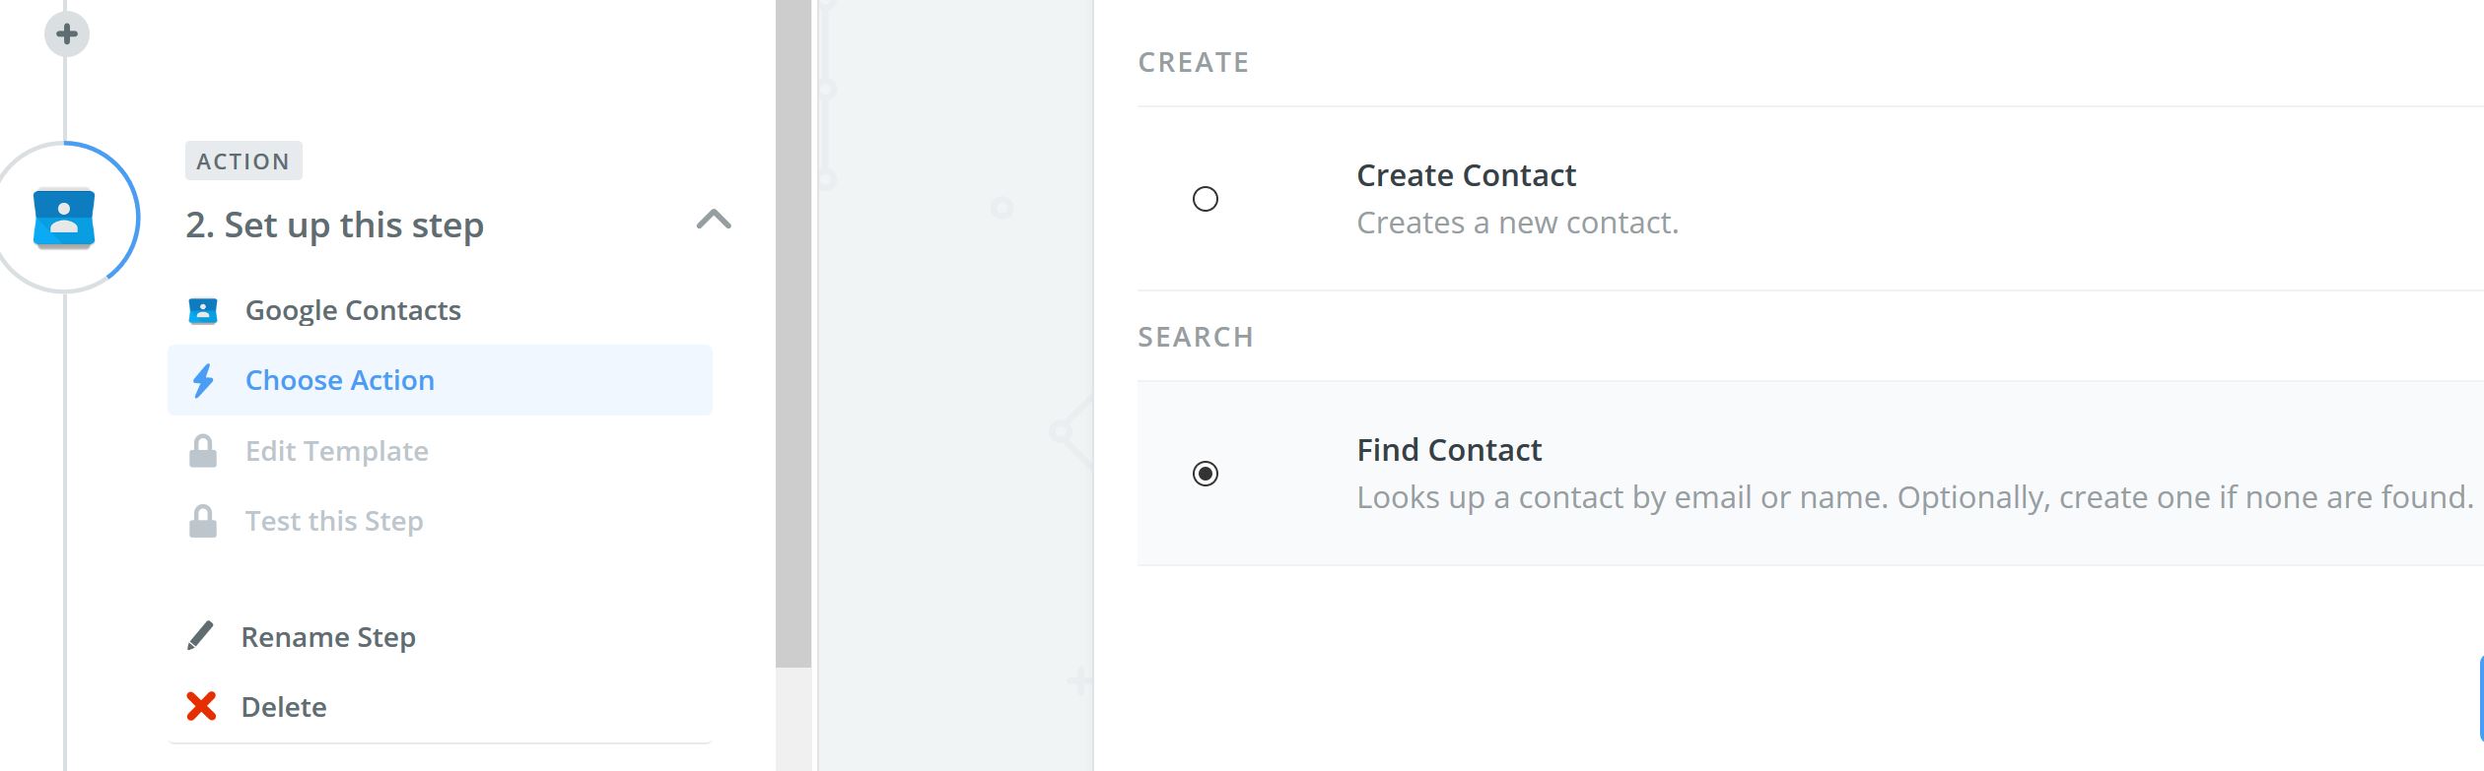Click the plus add-step icon

67,34
